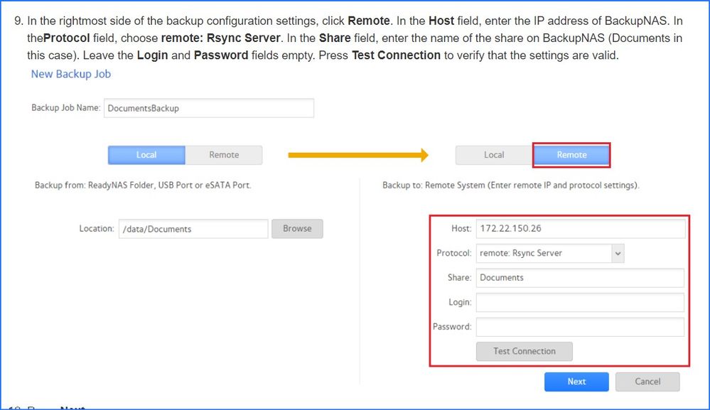Click the Protocol field's dropdown arrow
Viewport: 710px width, 410px height.
point(616,253)
